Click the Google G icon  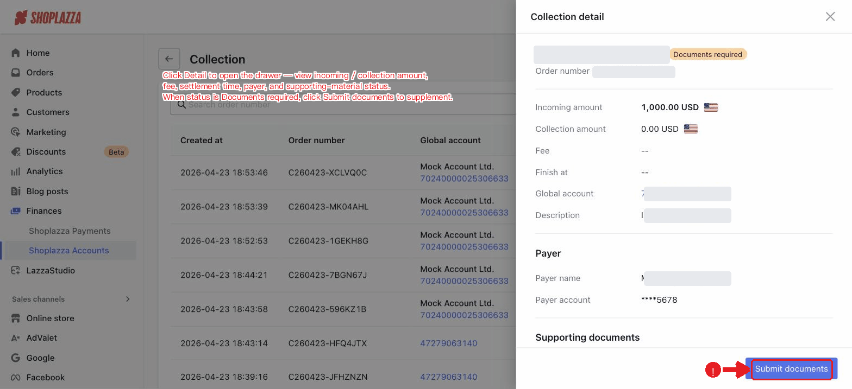coord(15,358)
